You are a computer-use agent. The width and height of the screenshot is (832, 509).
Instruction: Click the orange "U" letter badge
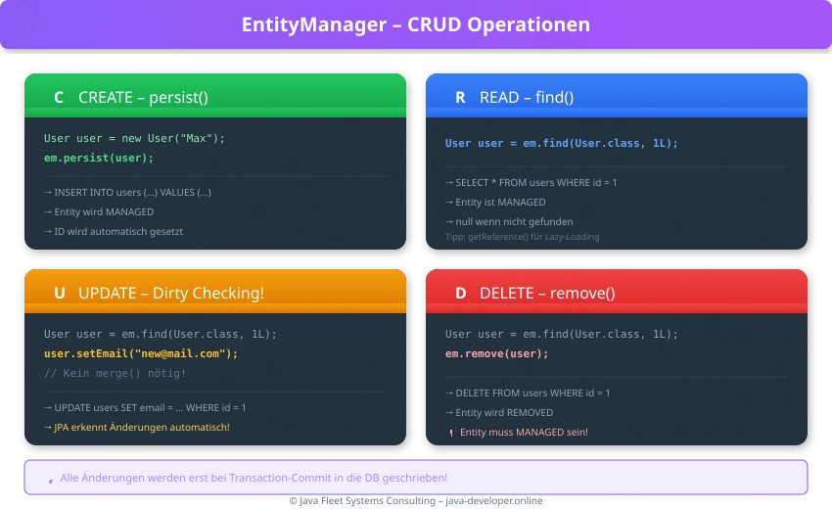click(x=59, y=293)
